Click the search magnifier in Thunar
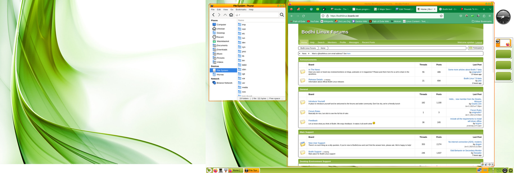514x173 pixels. (x=282, y=15)
